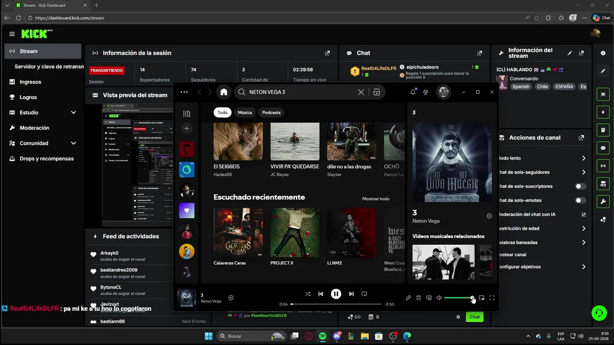Skip to next track
This screenshot has width=614, height=345.
351,294
